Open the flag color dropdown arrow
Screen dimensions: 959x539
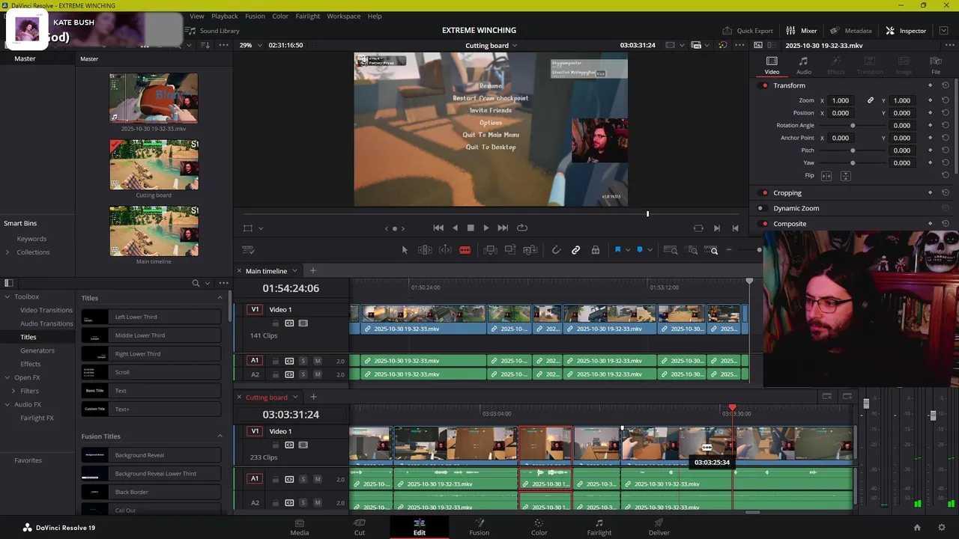pyautogui.click(x=627, y=250)
